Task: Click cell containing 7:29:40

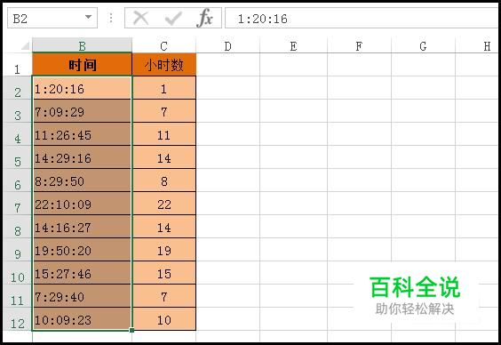Action: pos(82,296)
